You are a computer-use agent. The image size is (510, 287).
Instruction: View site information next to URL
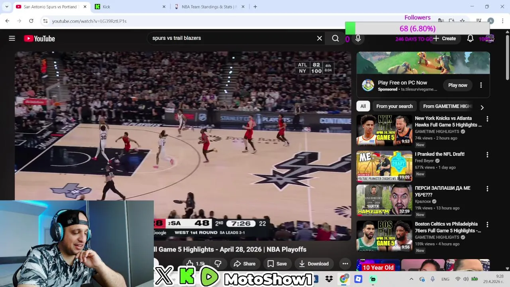click(45, 21)
